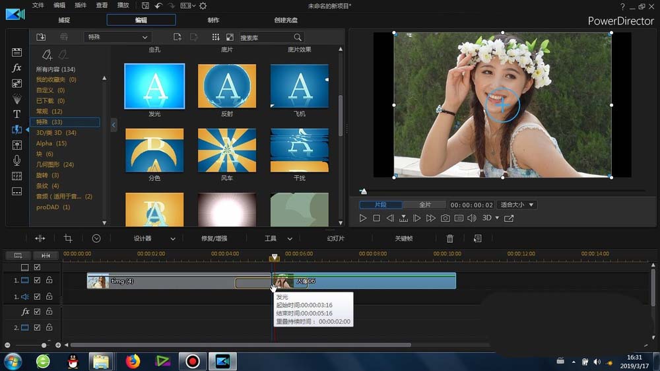Click the import media folder icon
660x371 pixels.
(41, 37)
